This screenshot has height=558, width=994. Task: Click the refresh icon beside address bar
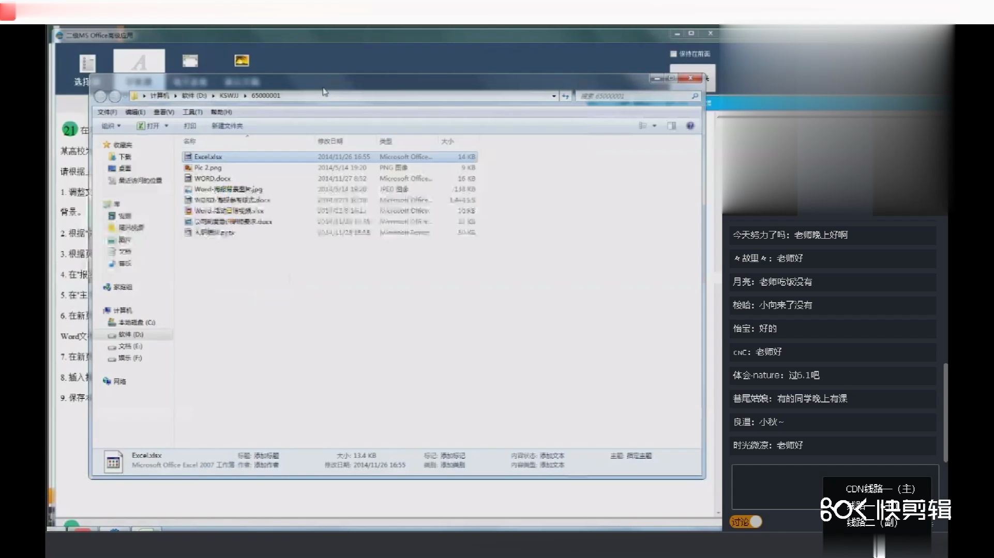click(565, 96)
